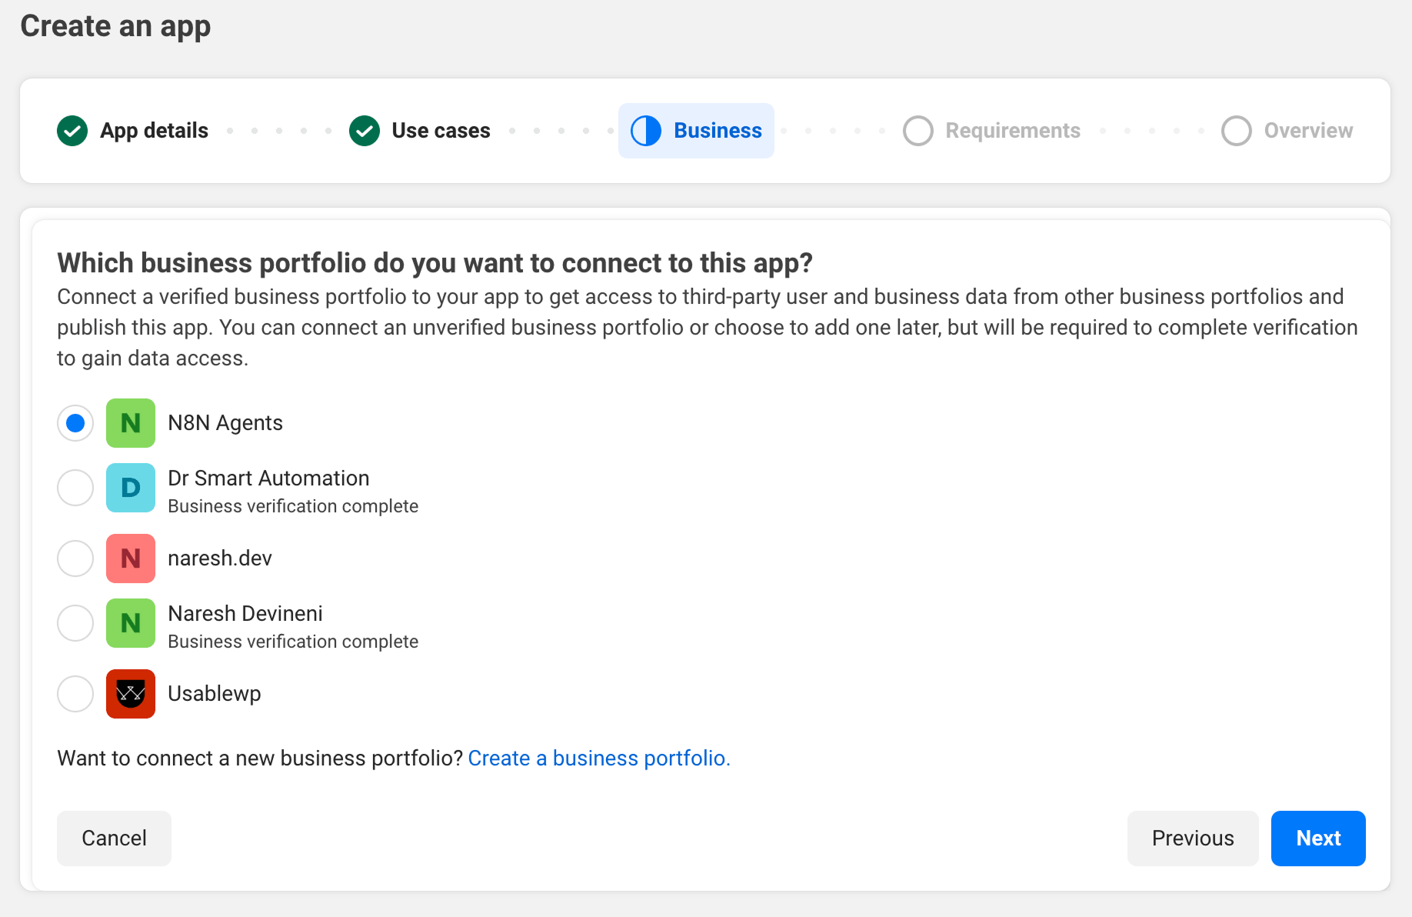The image size is (1412, 917).
Task: Cancel app creation
Action: tap(114, 839)
